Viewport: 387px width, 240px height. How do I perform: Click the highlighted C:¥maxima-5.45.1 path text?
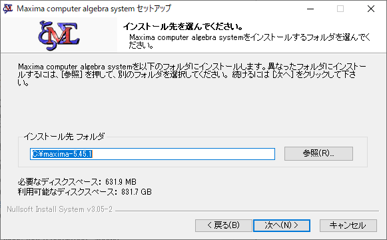(62, 154)
